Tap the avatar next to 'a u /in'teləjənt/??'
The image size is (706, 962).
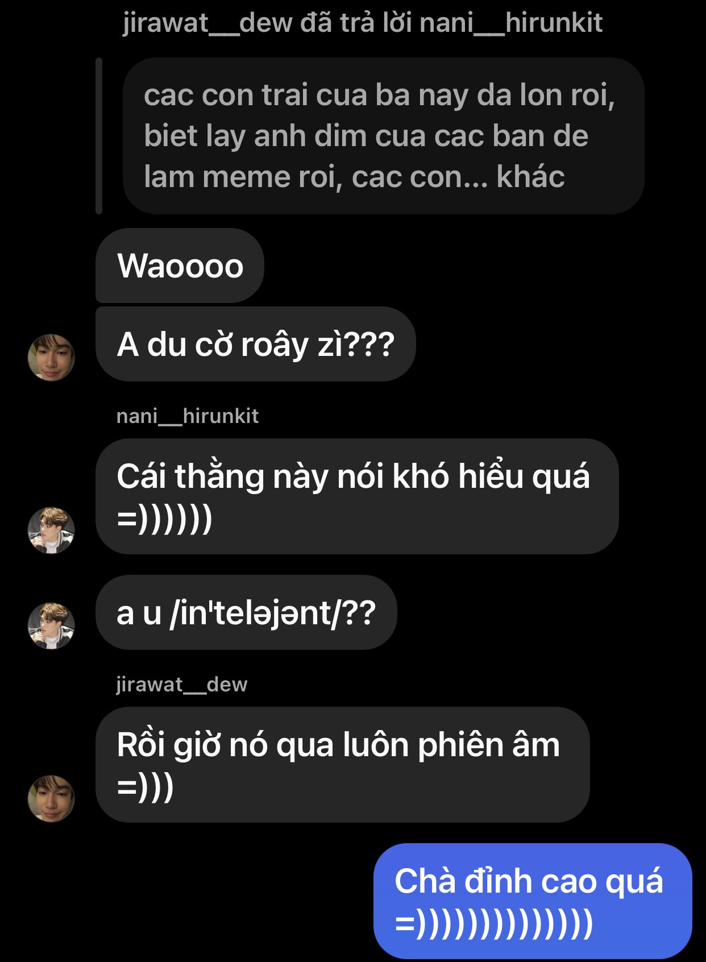coord(51,625)
